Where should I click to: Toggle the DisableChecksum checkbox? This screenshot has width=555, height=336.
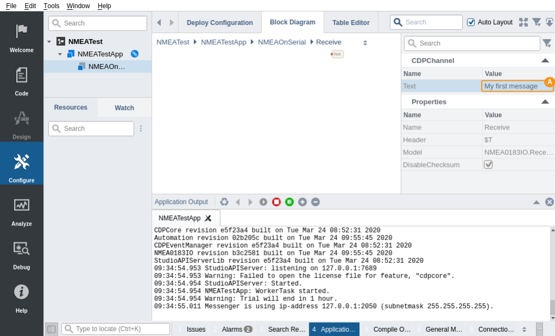click(488, 165)
